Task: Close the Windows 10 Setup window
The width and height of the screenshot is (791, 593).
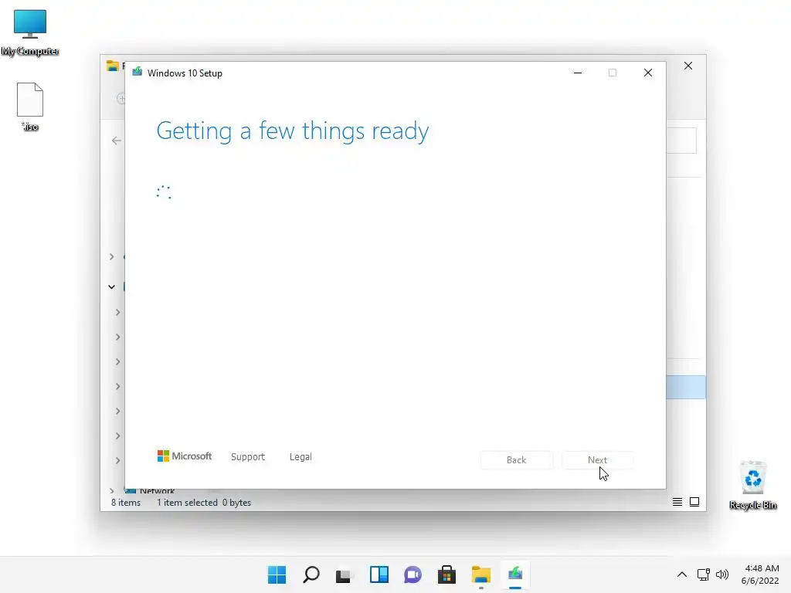Action: 648,73
